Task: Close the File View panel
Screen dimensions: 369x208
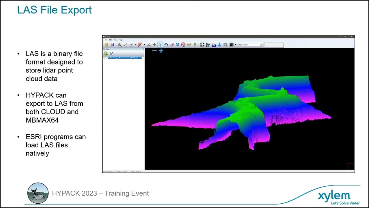Action: [143, 49]
